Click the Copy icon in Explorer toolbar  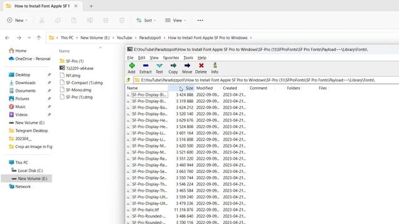click(58, 21)
